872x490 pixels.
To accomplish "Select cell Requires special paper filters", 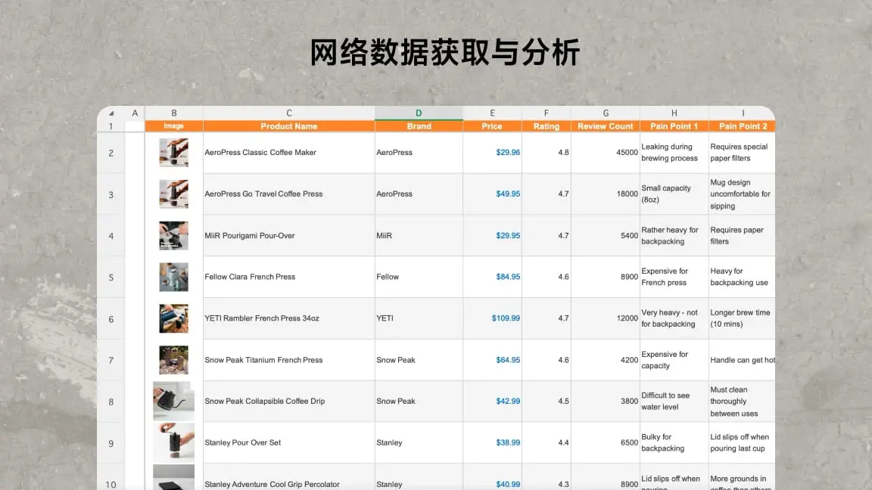I will (x=742, y=152).
